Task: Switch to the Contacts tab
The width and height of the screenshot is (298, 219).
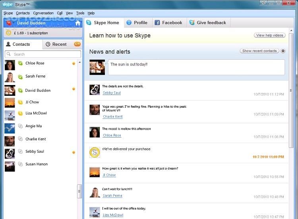Action: tap(23, 44)
